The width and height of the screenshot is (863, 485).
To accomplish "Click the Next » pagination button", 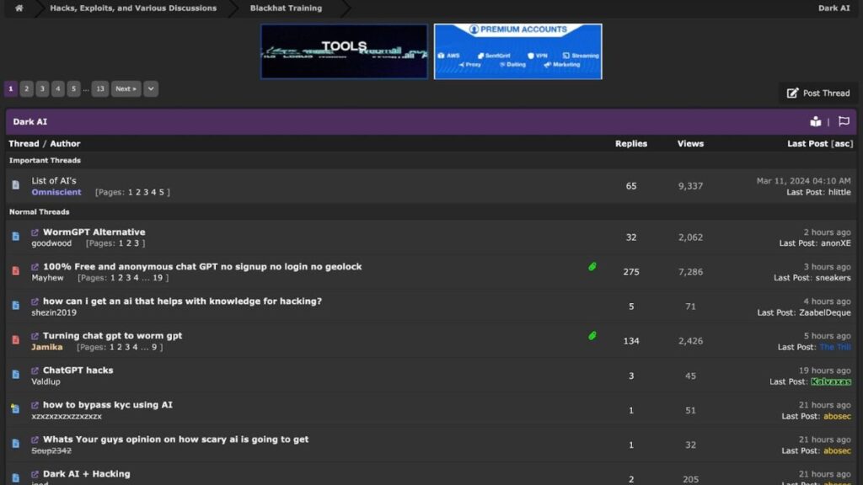I will (126, 88).
